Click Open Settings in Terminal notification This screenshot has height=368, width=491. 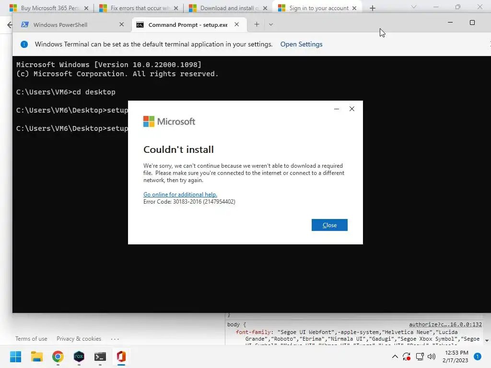point(301,44)
